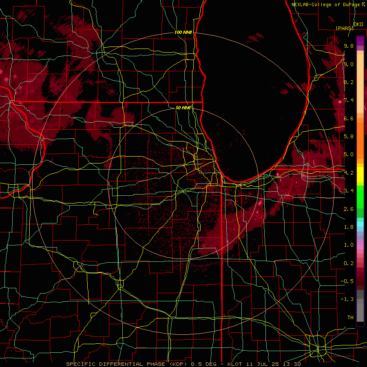The height and width of the screenshot is (367, 367).
Task: Select the 2.6 value on the color scale
Action: [349, 209]
